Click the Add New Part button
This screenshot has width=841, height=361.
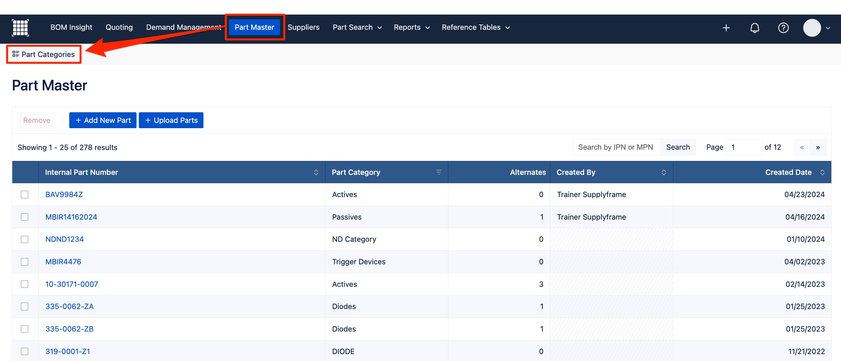(x=103, y=120)
